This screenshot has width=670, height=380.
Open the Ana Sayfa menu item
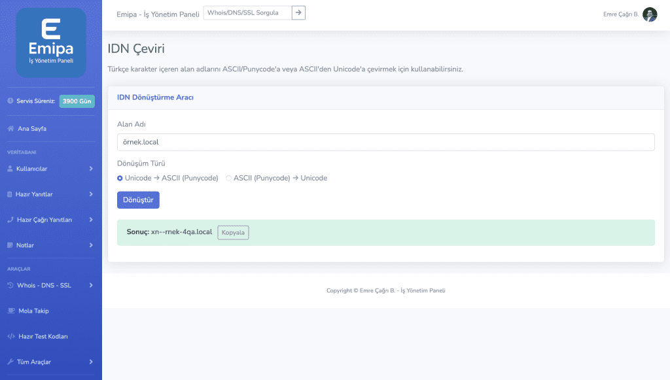32,129
